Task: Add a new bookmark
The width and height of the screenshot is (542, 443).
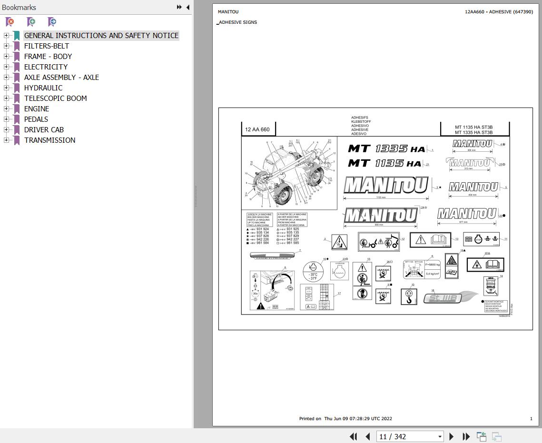Action: (30, 22)
